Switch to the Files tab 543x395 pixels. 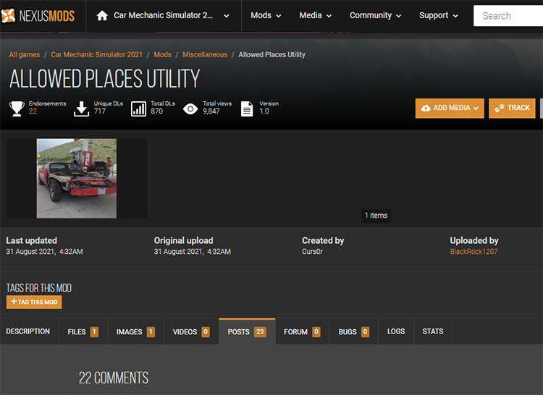(83, 332)
